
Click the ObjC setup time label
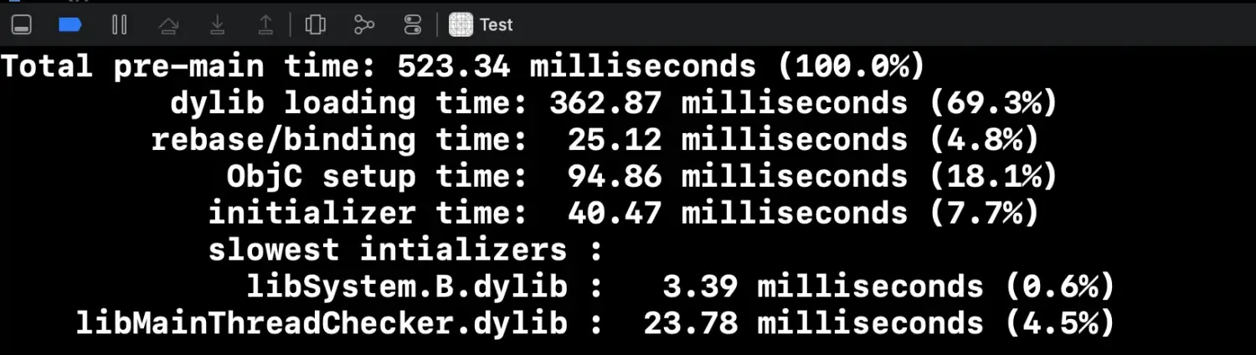(x=377, y=177)
